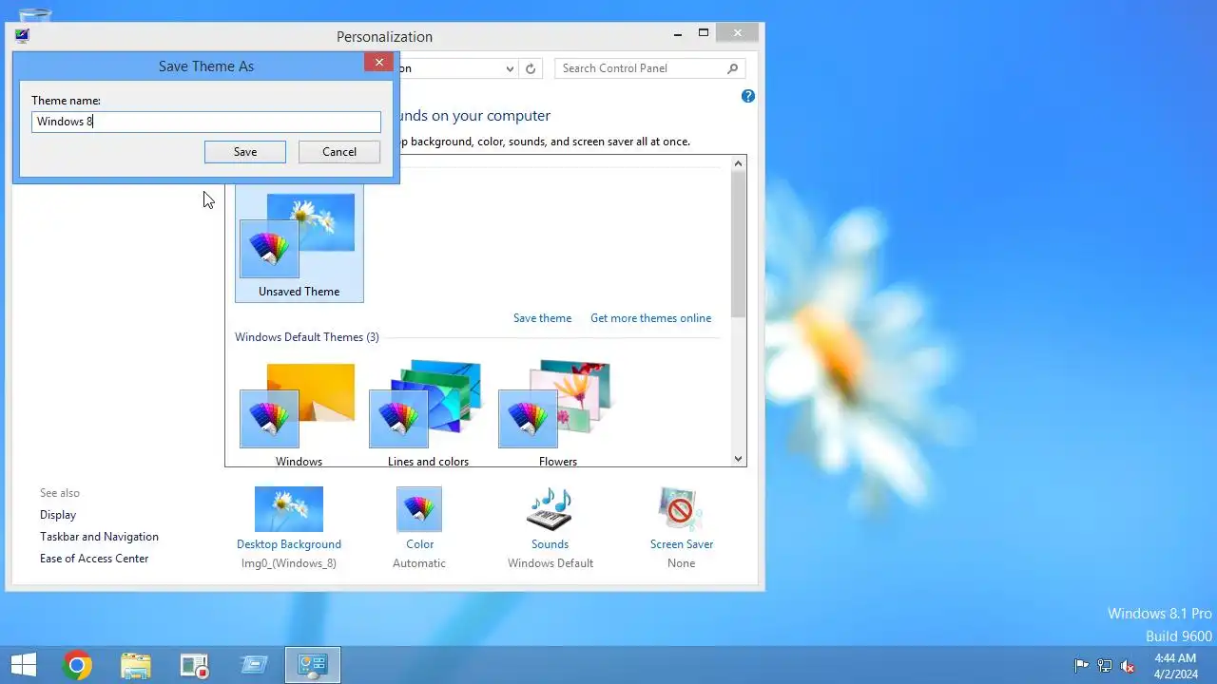The image size is (1217, 684).
Task: Expand the address bar history dropdown
Action: [510, 68]
